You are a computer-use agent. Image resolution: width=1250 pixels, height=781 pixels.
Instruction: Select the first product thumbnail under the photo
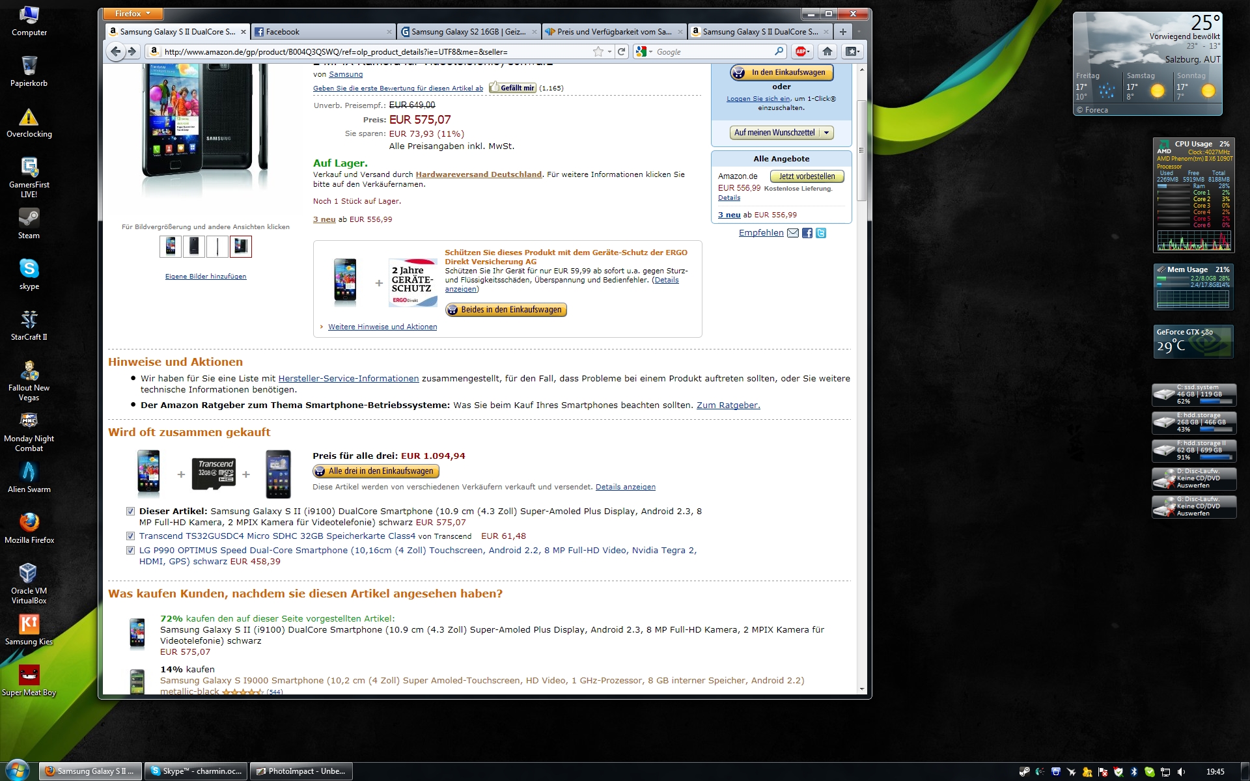(x=171, y=246)
